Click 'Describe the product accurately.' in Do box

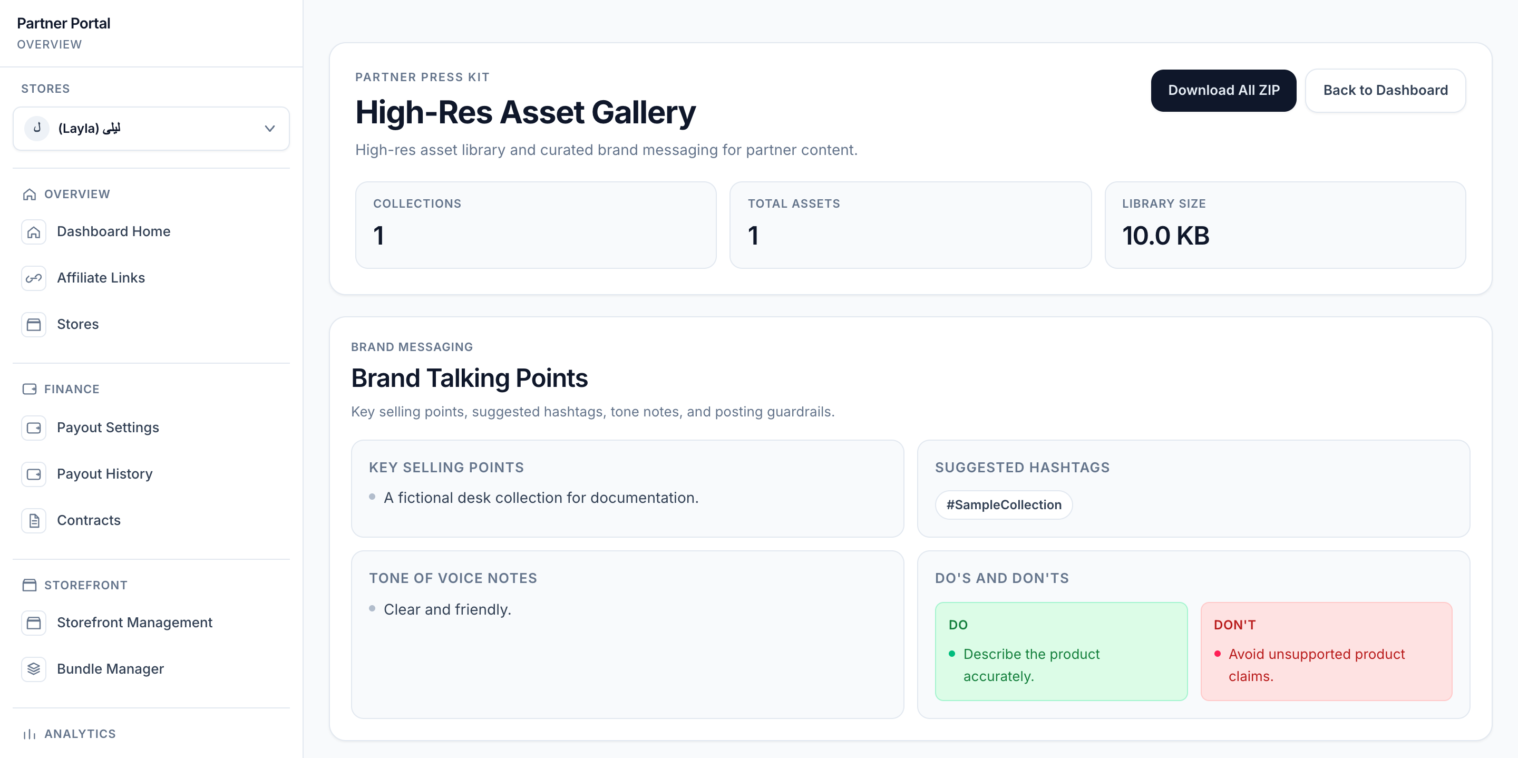coord(1032,665)
